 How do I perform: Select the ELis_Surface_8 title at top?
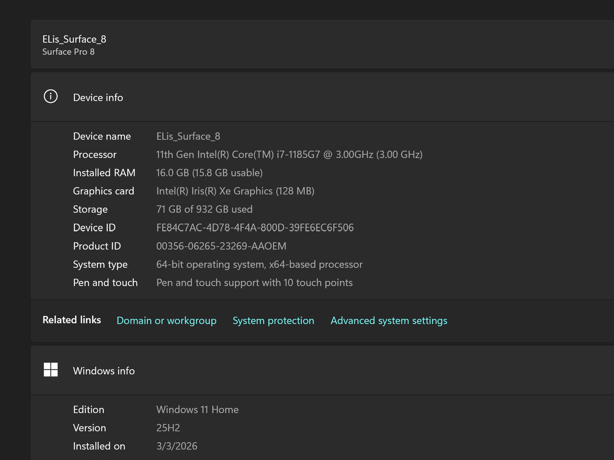pyautogui.click(x=74, y=39)
